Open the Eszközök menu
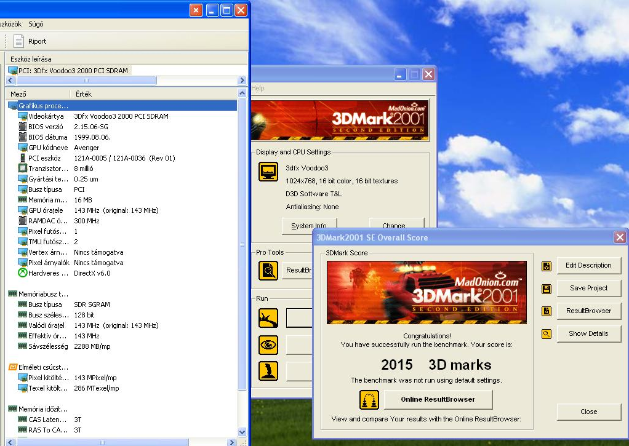Screen dimensions: 629x446 click(10, 24)
